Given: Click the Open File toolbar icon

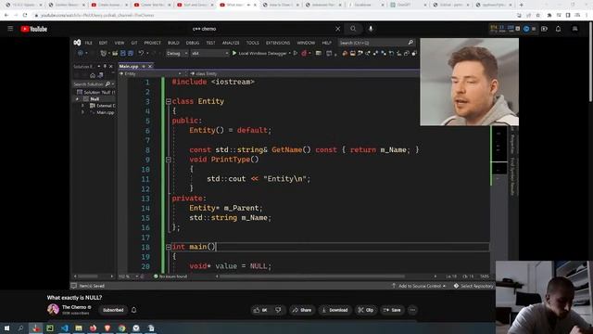Looking at the screenshot, I should pos(115,54).
